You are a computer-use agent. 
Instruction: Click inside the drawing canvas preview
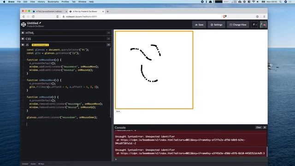[x=154, y=70]
